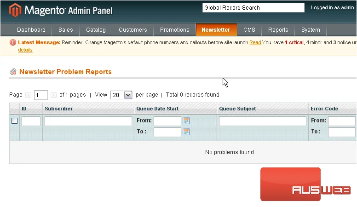
Task: Go to the previous page arrow
Action: (x=28, y=95)
